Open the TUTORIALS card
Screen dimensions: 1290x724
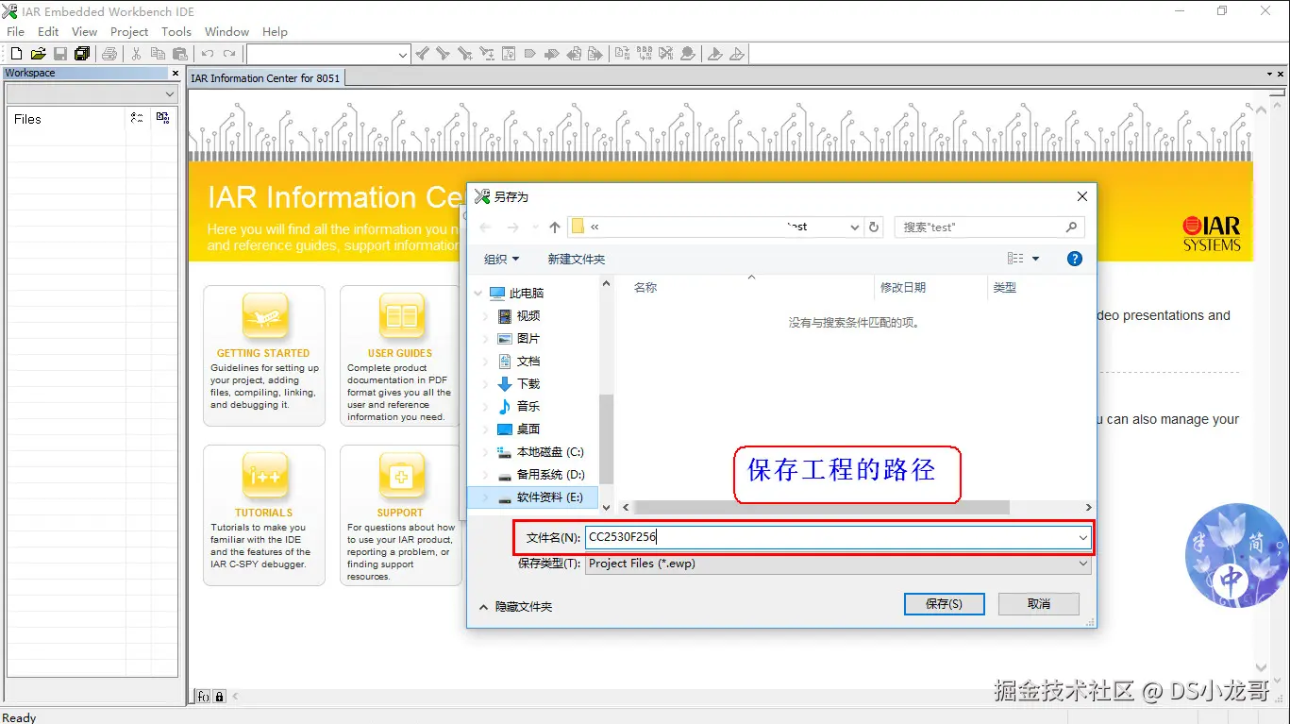[264, 515]
